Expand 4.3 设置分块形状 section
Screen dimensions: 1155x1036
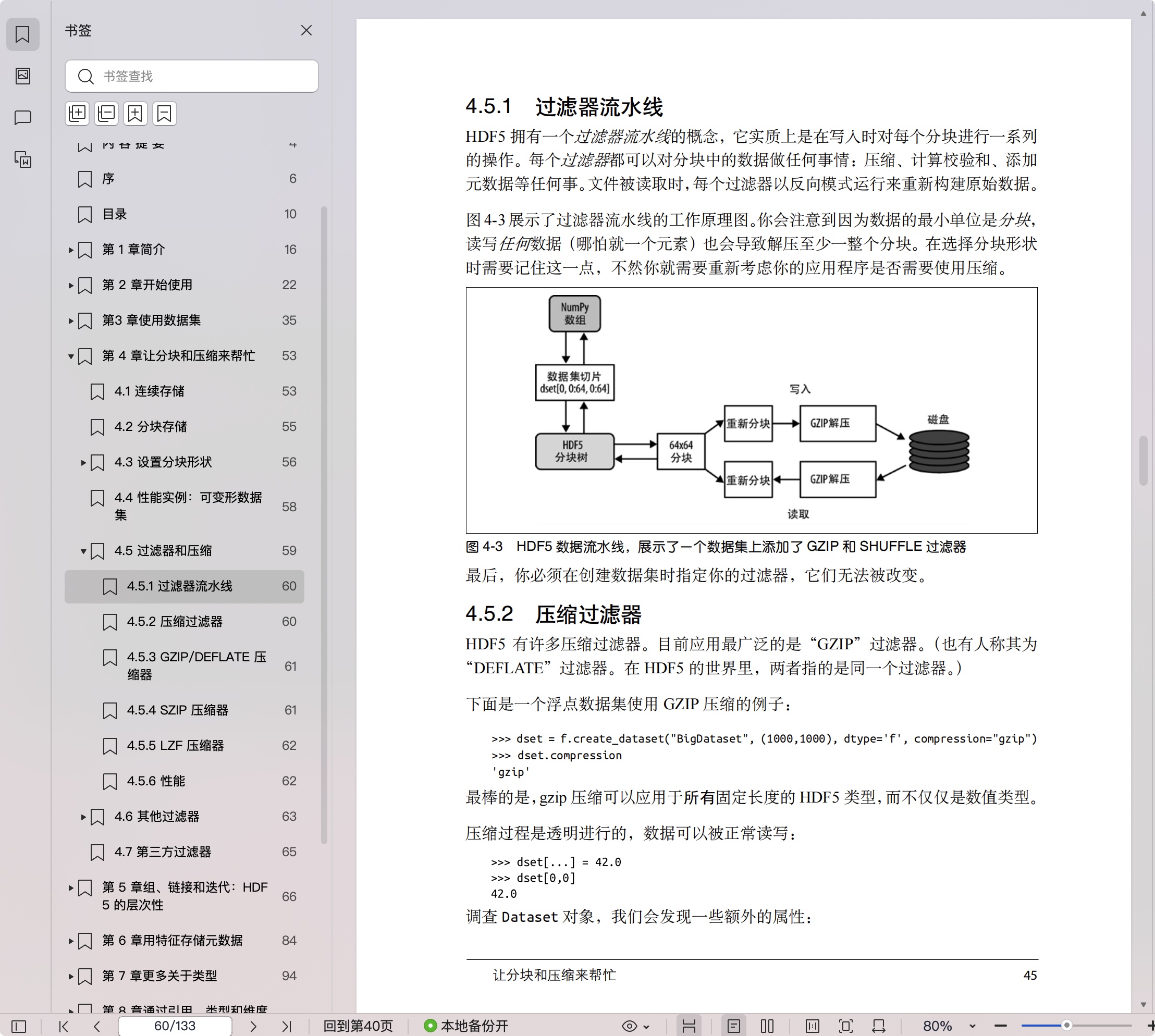point(83,463)
